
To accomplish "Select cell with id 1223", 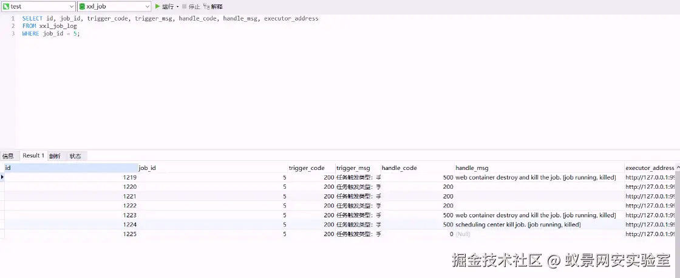I will point(70,215).
